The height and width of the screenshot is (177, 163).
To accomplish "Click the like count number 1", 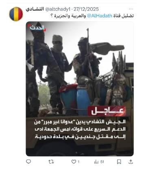I will pos(78,162).
